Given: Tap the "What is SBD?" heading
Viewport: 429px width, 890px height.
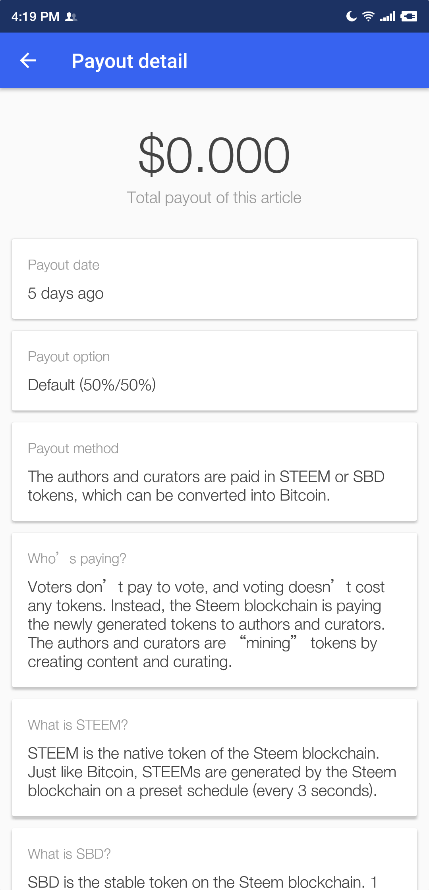Looking at the screenshot, I should [x=69, y=853].
